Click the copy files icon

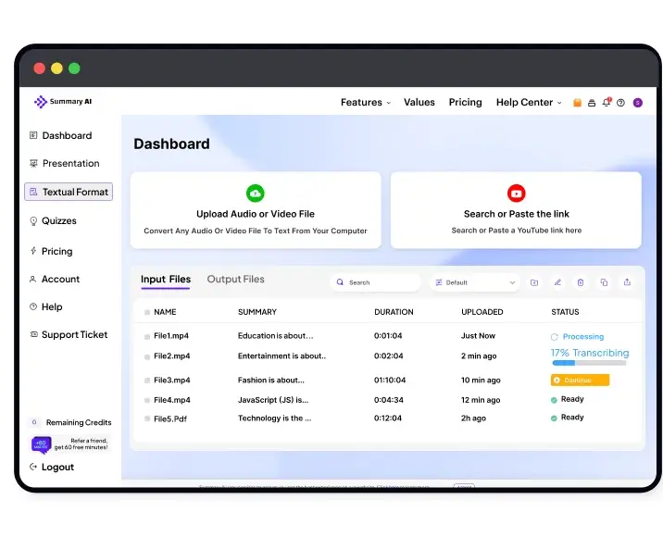click(x=604, y=282)
